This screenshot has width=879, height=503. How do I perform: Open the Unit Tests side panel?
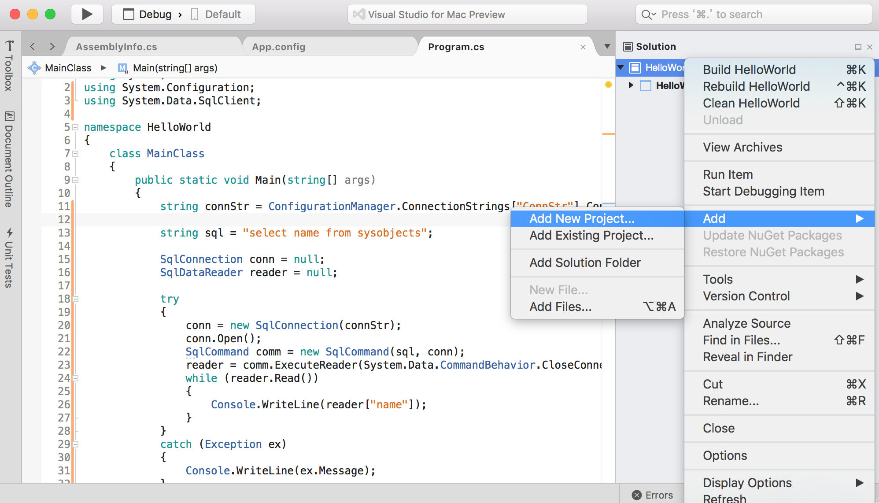(x=9, y=258)
